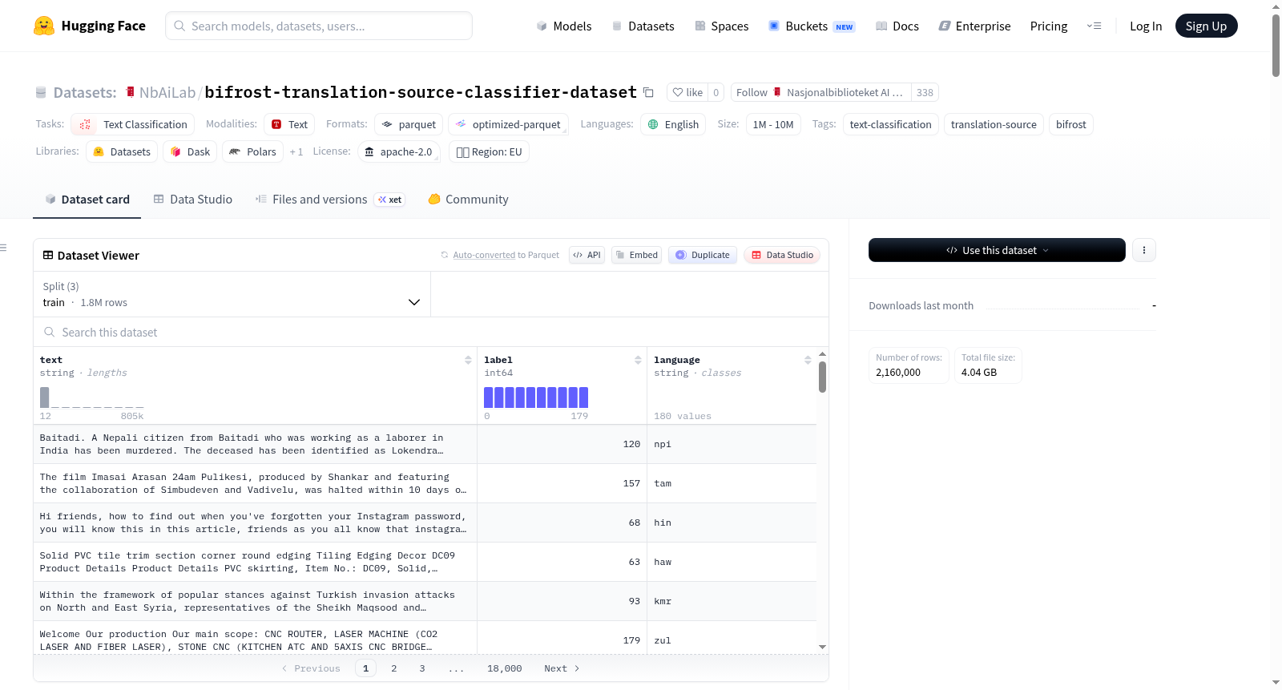Image resolution: width=1282 pixels, height=690 pixels.
Task: Expand the Use this dataset dropdown
Action: (x=997, y=250)
